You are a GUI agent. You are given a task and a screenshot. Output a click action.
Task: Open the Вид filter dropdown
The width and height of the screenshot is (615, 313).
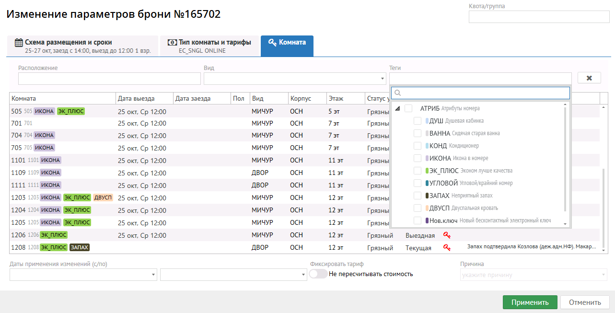[295, 79]
